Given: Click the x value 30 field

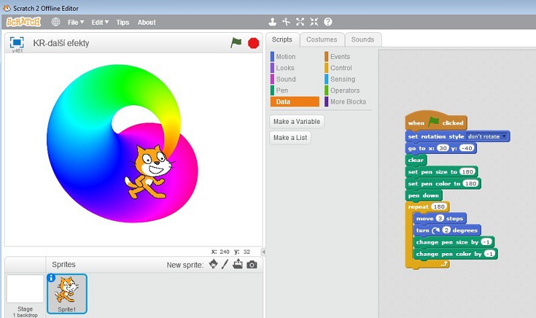Looking at the screenshot, I should [443, 148].
